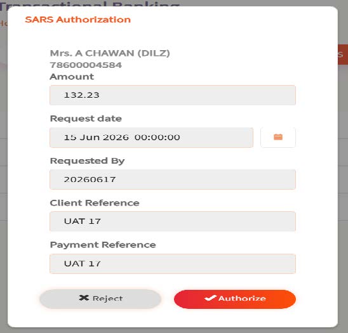Click the Requested By label
This screenshot has width=348, height=333.
tap(87, 161)
